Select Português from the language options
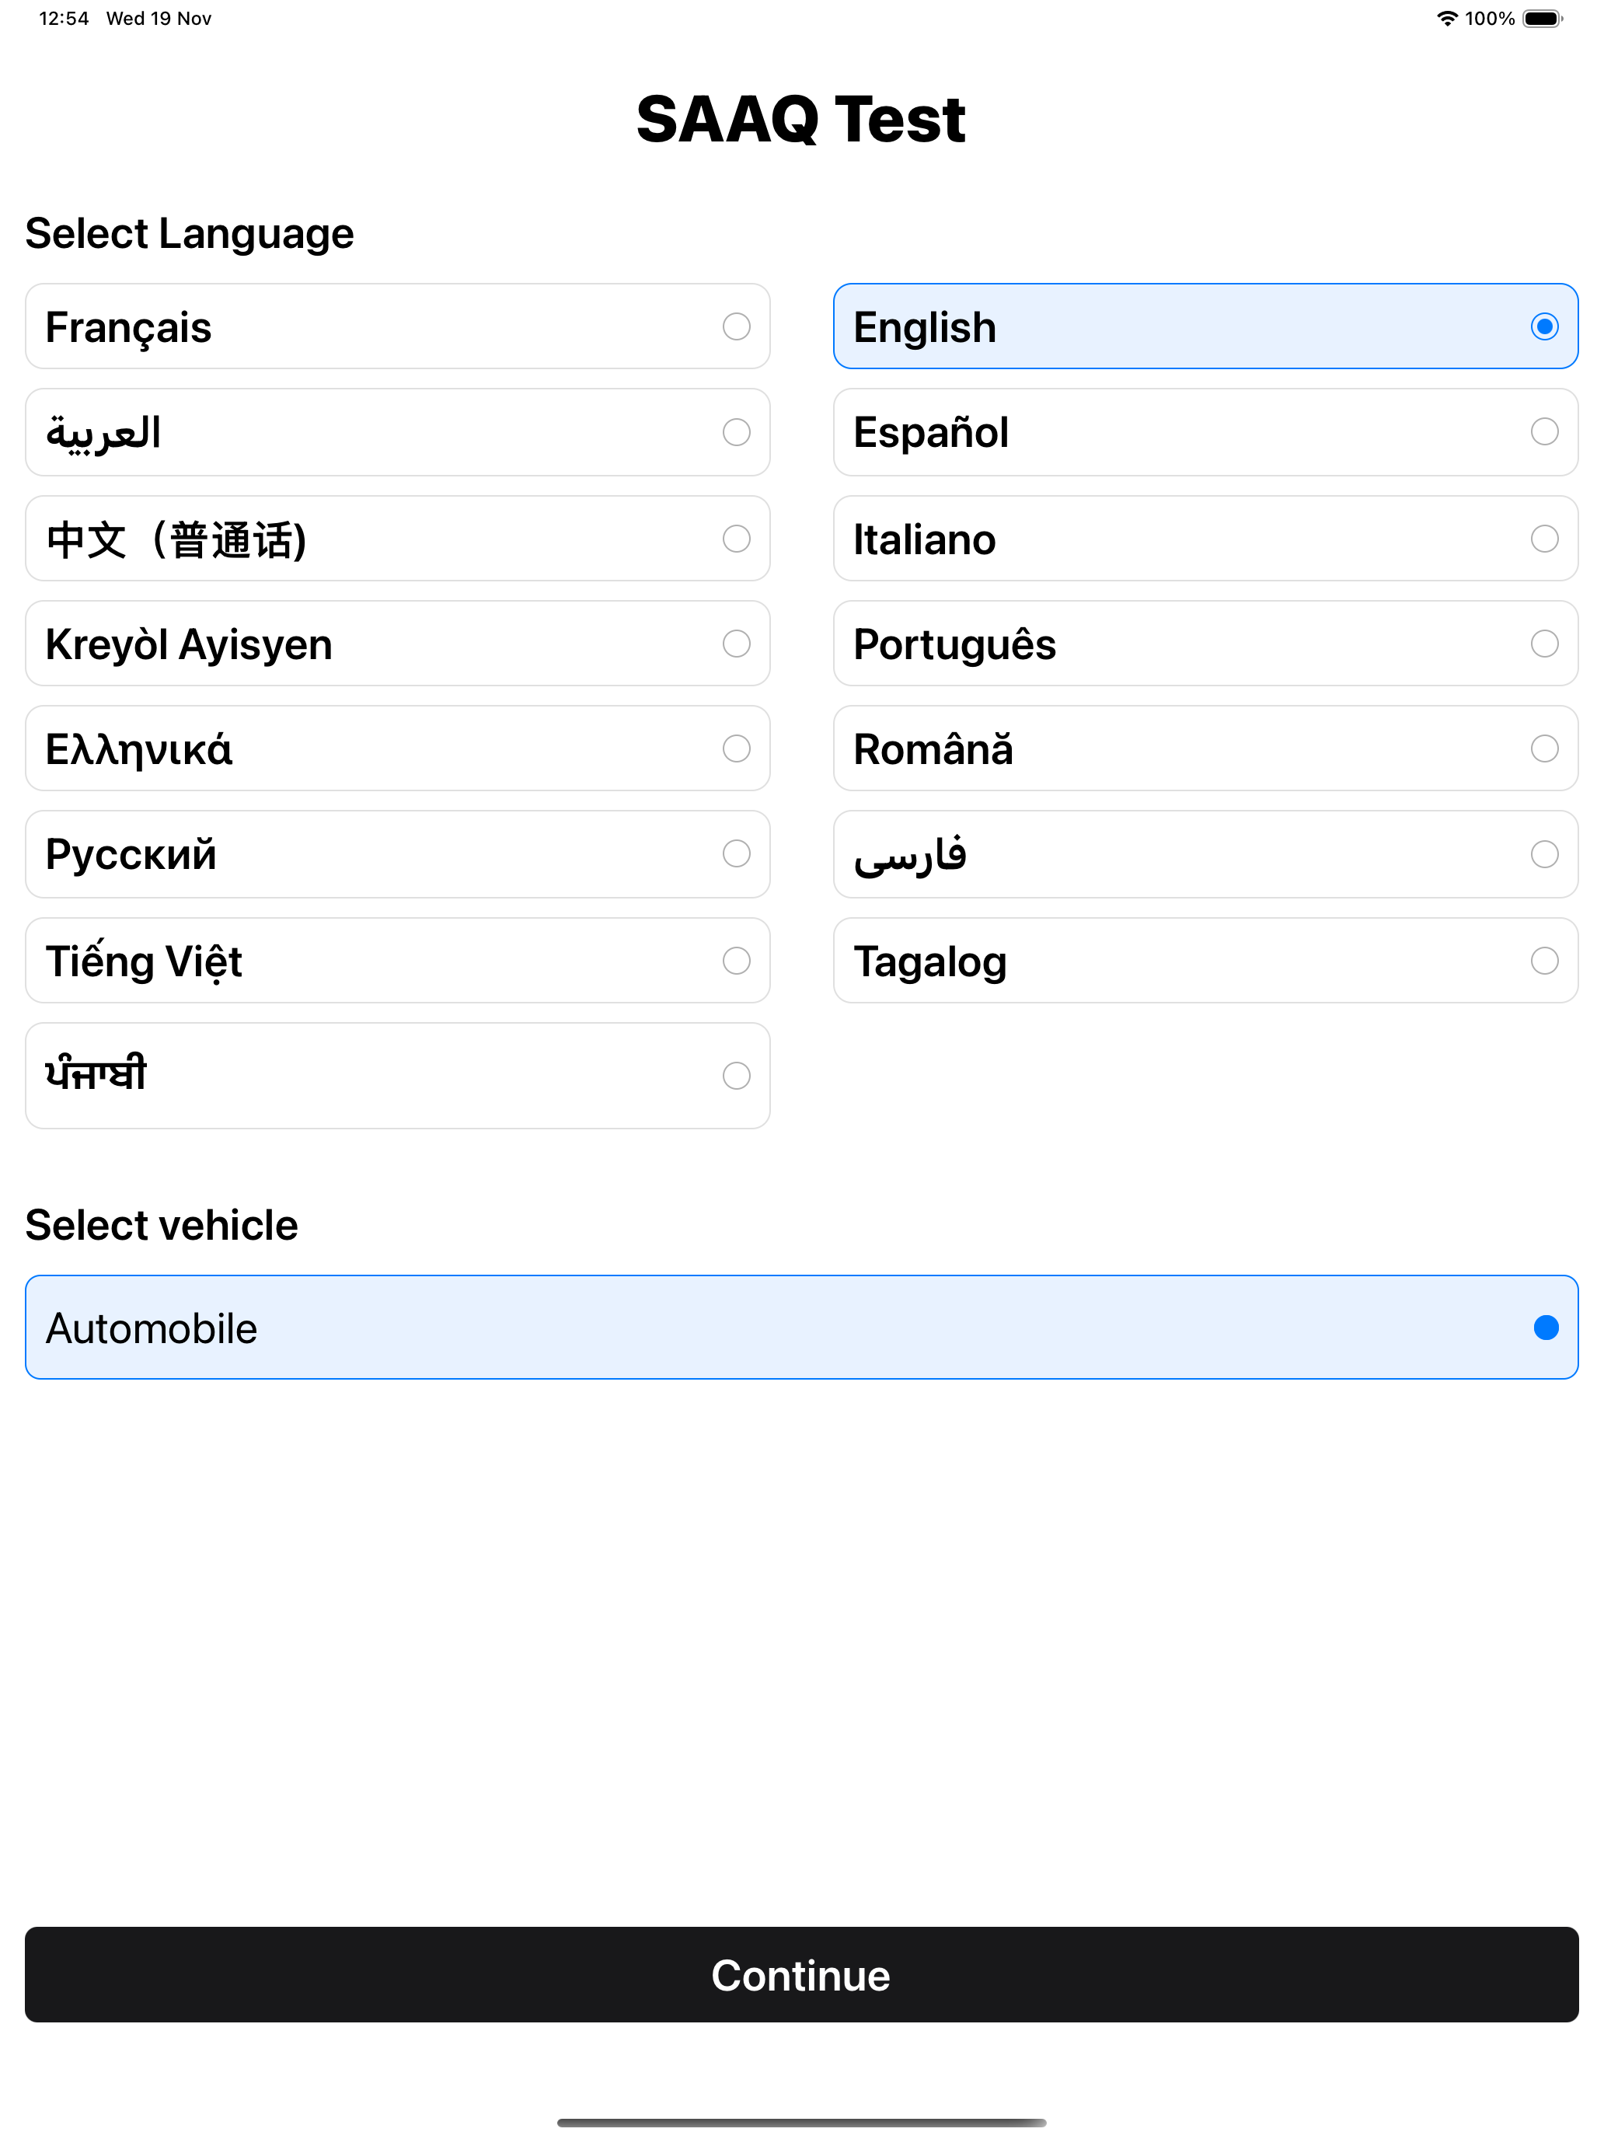 pos(1205,643)
